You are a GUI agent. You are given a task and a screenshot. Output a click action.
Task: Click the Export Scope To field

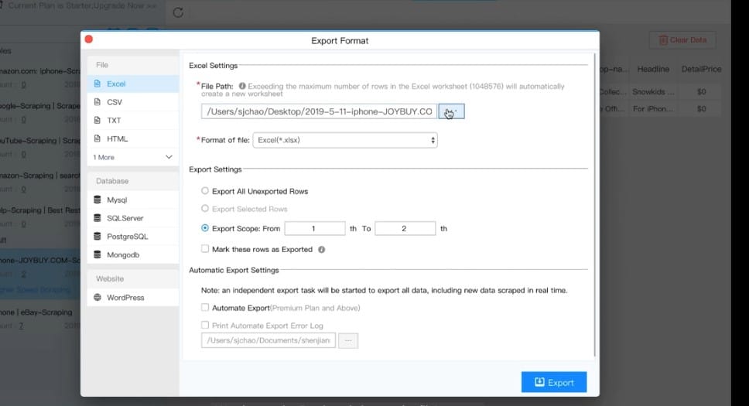point(405,228)
